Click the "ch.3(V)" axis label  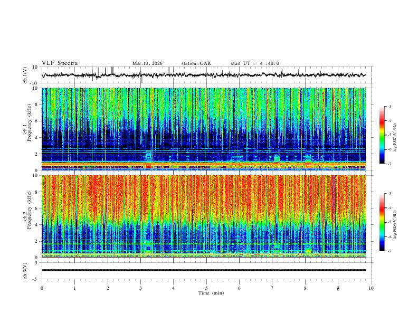click(x=25, y=271)
